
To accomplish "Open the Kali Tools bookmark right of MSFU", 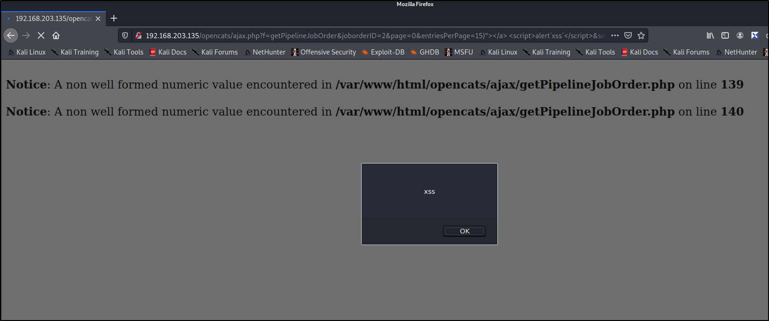I will pos(595,52).
